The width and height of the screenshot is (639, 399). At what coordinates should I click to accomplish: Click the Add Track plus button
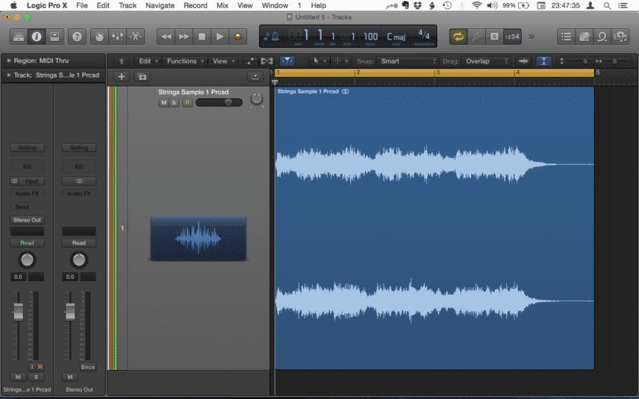[121, 77]
